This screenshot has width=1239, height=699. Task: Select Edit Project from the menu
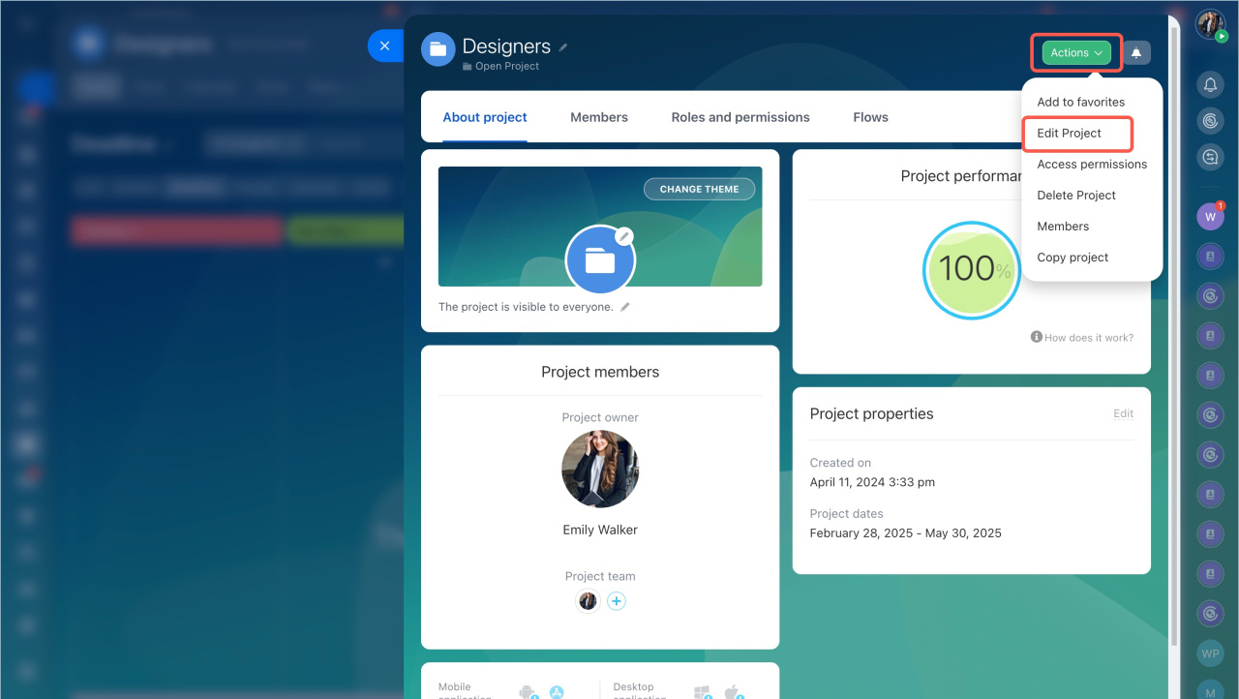pos(1069,134)
